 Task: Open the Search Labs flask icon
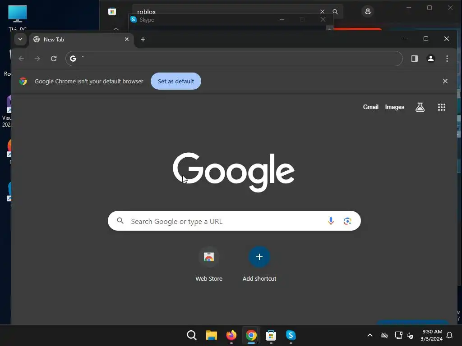click(420, 107)
